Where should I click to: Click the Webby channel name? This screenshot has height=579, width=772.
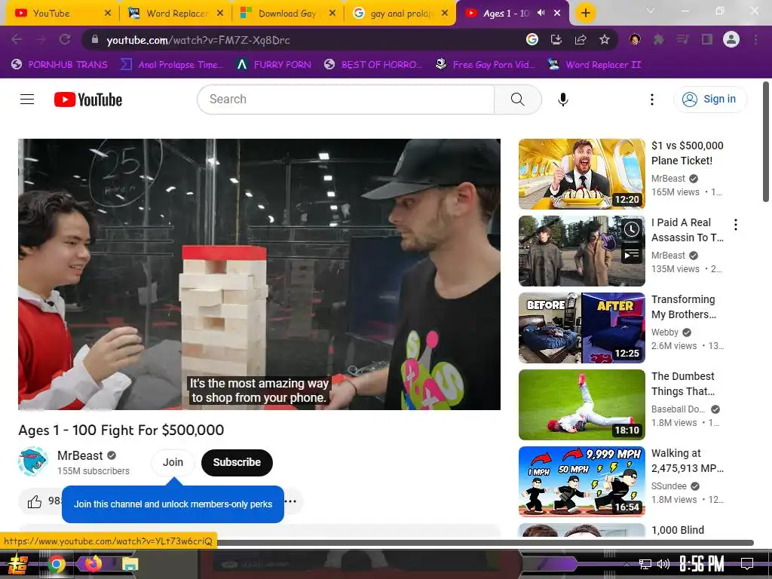(x=665, y=332)
